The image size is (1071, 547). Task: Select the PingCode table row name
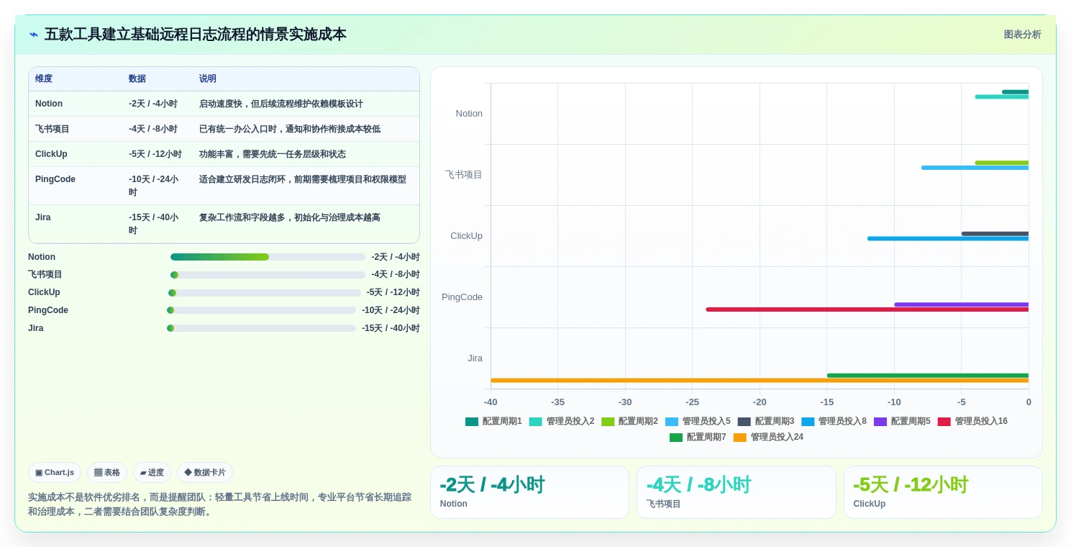tap(55, 179)
